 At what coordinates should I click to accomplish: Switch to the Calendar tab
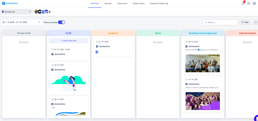[108, 3]
